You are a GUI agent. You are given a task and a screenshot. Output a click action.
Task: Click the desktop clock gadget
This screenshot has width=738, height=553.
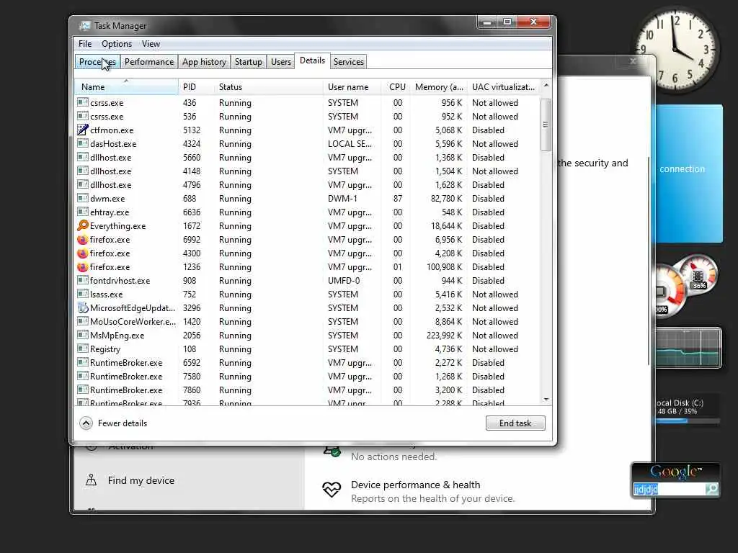tap(675, 50)
